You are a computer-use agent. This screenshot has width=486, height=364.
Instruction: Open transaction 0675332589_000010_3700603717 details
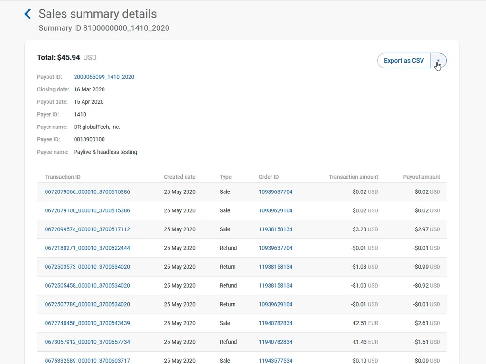click(x=87, y=361)
